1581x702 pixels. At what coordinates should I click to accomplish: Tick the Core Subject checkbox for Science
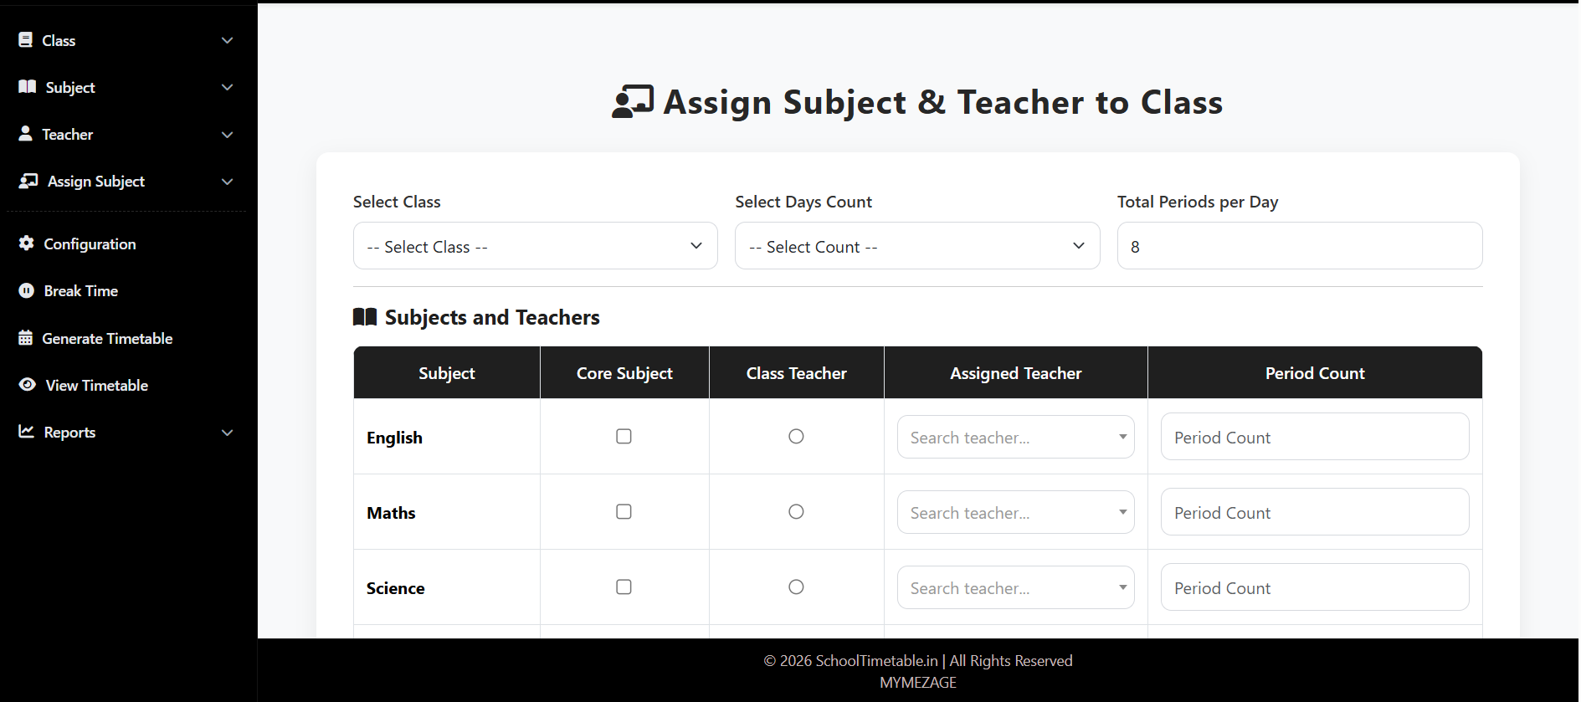(x=624, y=587)
